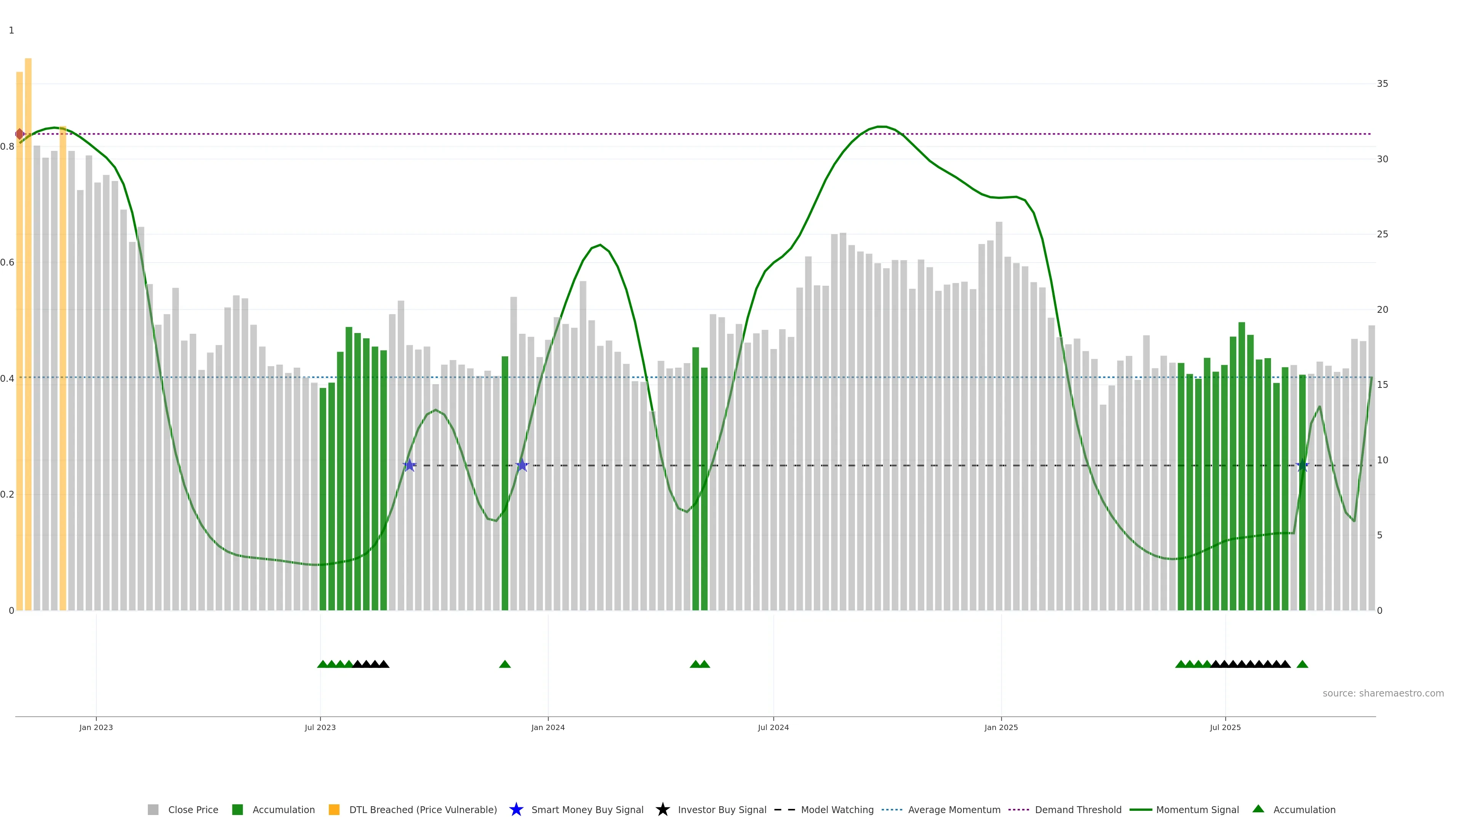Click the star marker near September 2025
1463x823 pixels.
point(1302,466)
